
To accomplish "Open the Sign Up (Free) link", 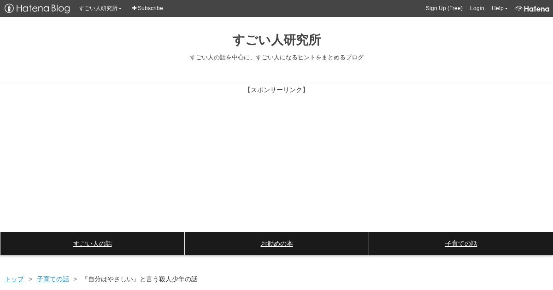I will (x=444, y=8).
